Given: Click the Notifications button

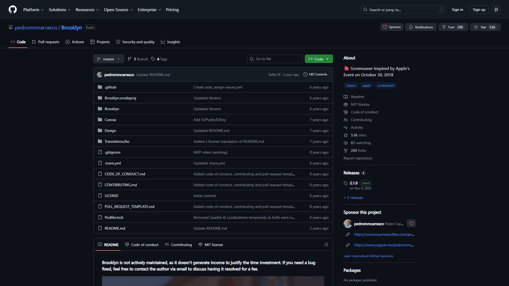Looking at the screenshot, I should (x=421, y=27).
